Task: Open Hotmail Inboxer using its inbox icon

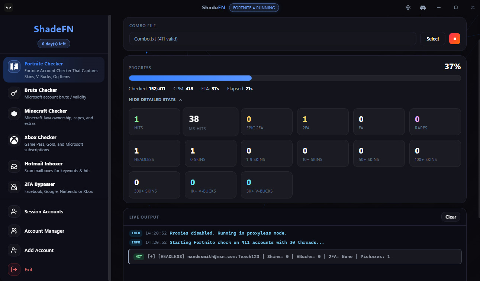Action: pyautogui.click(x=14, y=167)
